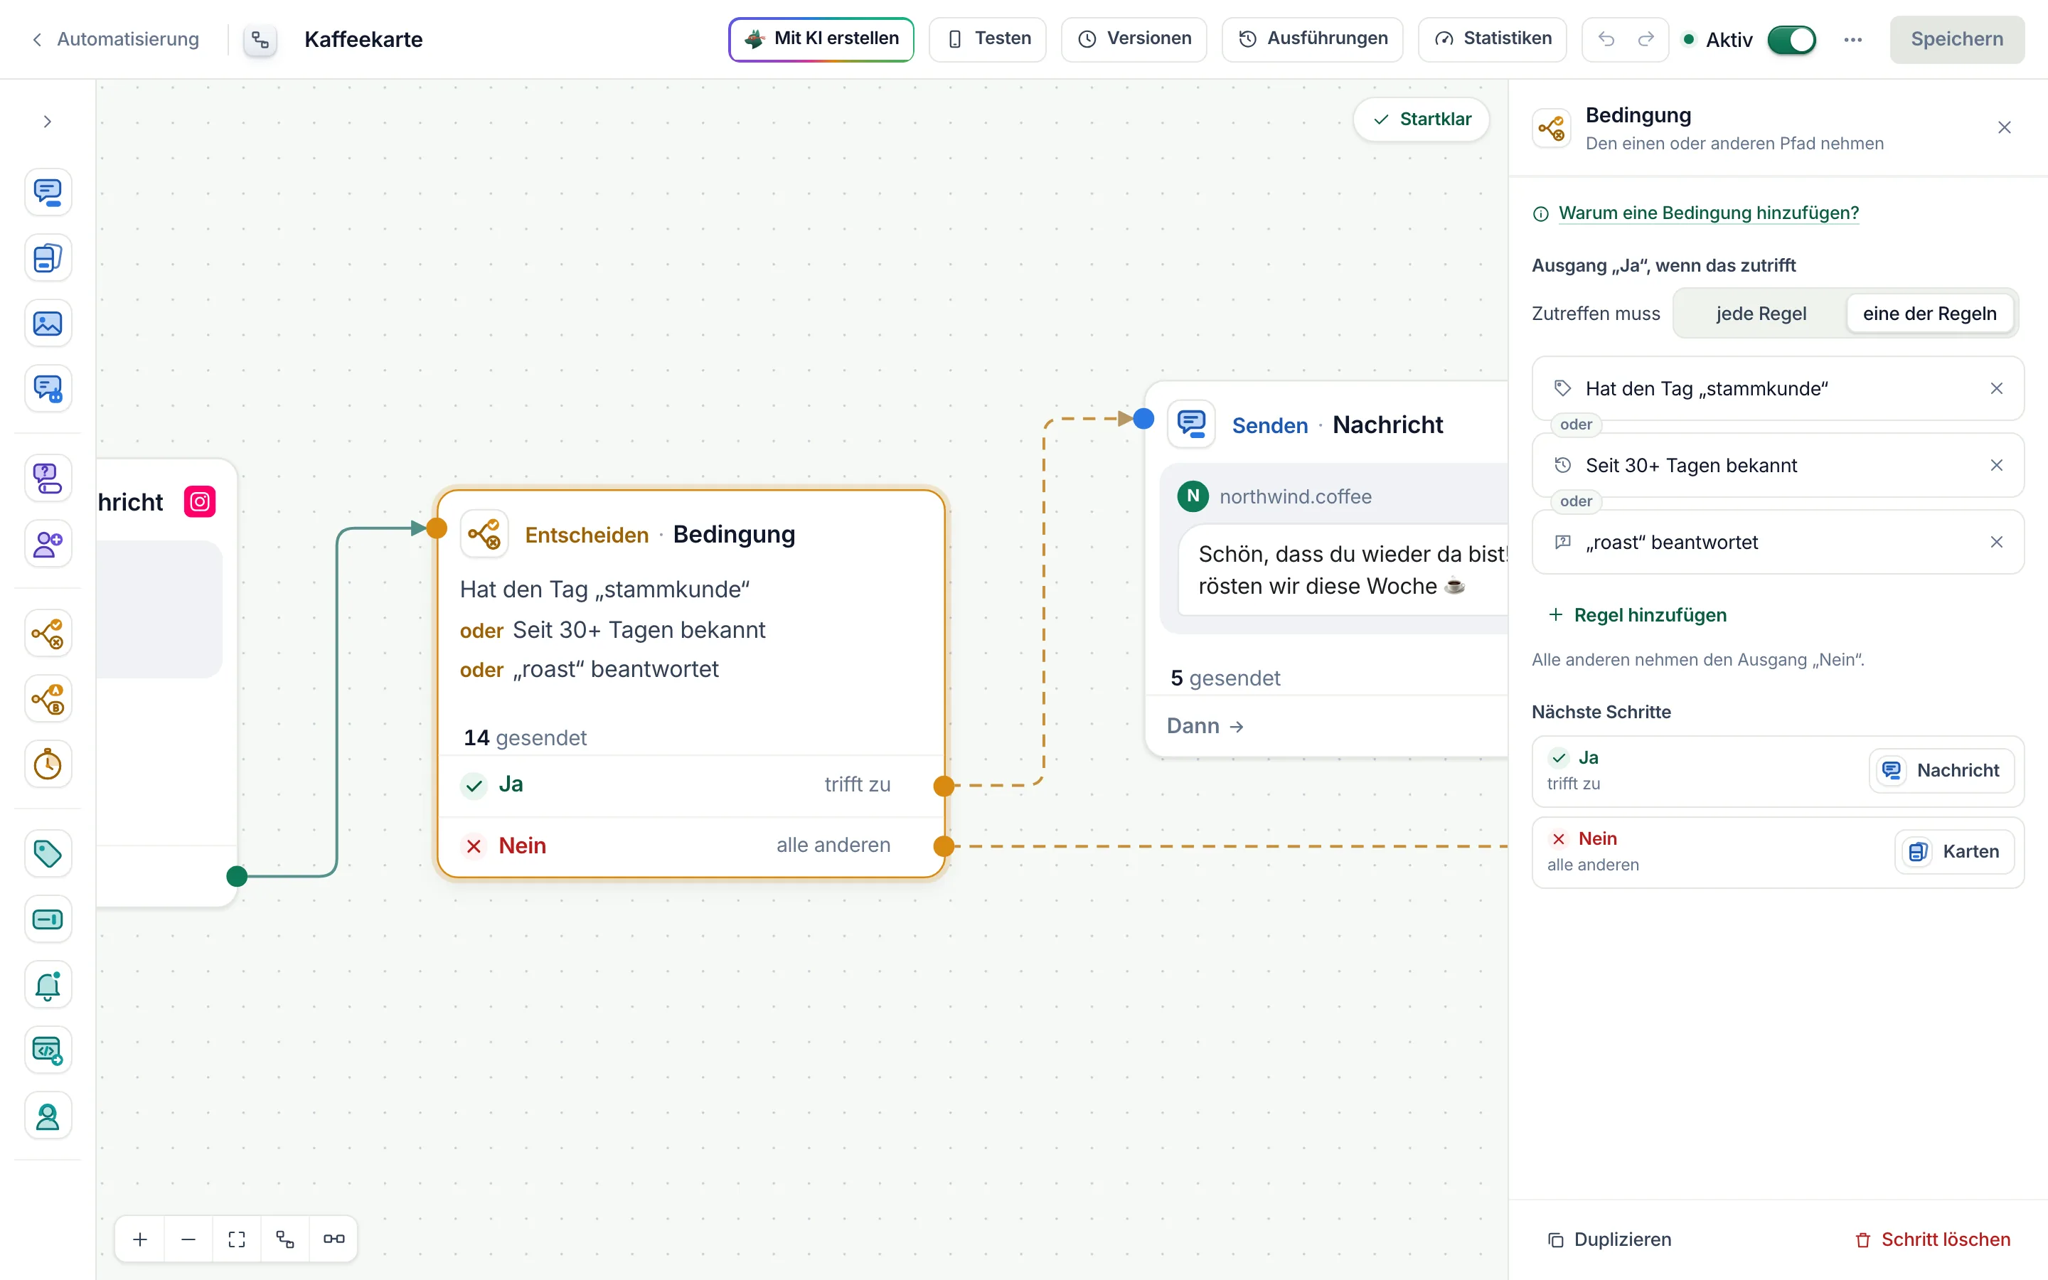Image resolution: width=2048 pixels, height=1280 pixels.
Task: Open the Testen tab
Action: click(x=988, y=39)
